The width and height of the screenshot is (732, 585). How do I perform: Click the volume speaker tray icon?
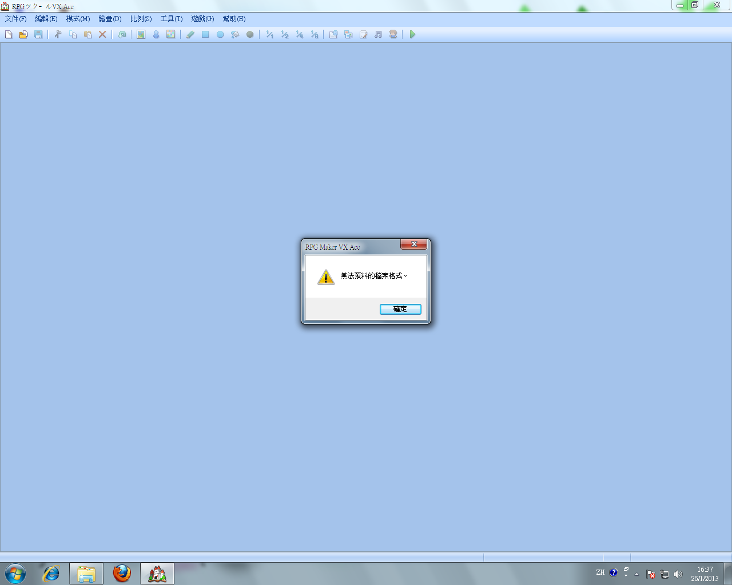(678, 574)
